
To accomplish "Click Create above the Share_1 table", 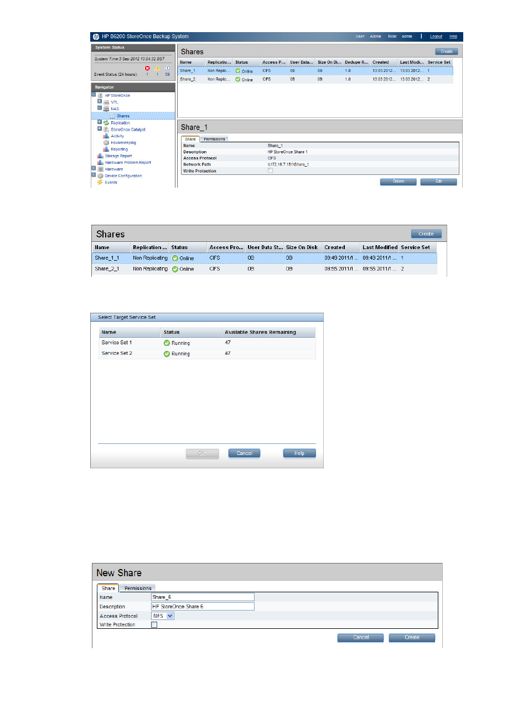I will [447, 51].
